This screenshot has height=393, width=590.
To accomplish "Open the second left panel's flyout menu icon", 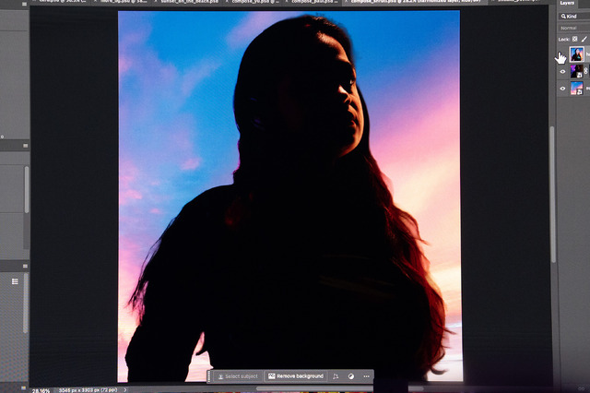I will (x=25, y=146).
